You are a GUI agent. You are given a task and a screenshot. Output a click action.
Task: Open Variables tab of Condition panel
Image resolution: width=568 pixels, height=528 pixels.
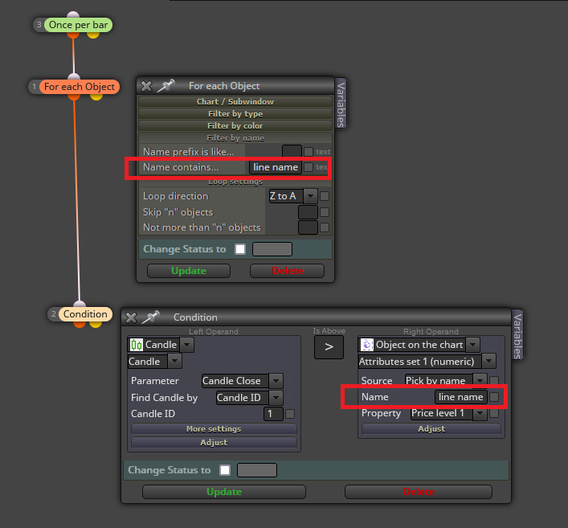[x=517, y=335]
